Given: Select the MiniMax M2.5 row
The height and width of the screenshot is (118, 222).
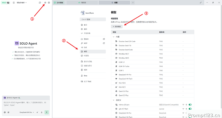Looking at the screenshot, I should pos(153,58).
